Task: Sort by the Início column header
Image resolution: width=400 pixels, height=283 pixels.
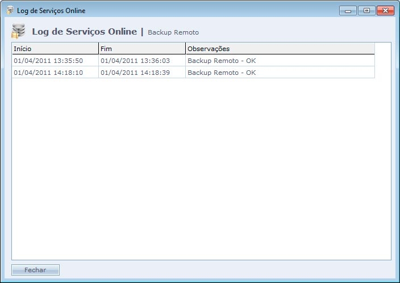Action: coord(55,49)
